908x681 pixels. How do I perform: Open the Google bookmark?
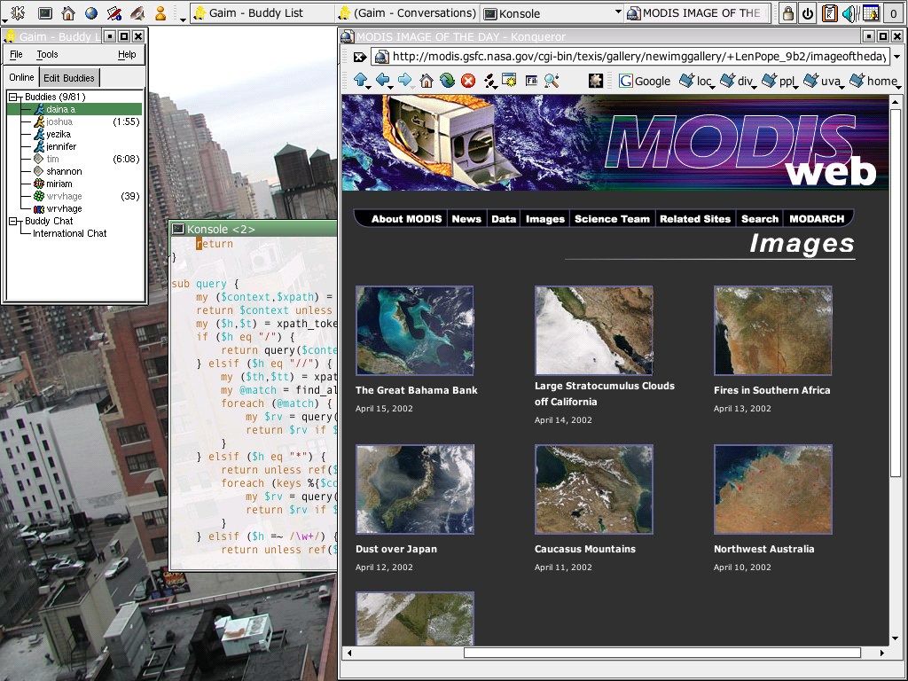tap(645, 81)
